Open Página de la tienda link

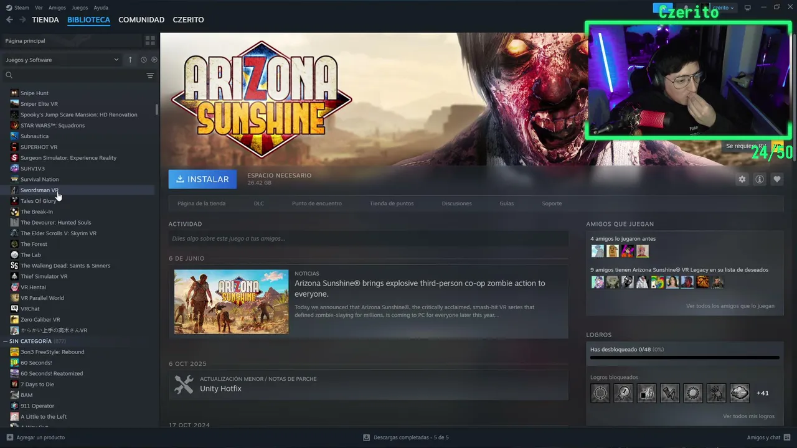(x=201, y=203)
